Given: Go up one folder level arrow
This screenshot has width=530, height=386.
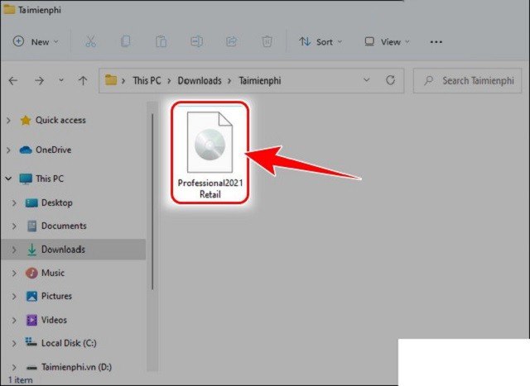Looking at the screenshot, I should 82,81.
